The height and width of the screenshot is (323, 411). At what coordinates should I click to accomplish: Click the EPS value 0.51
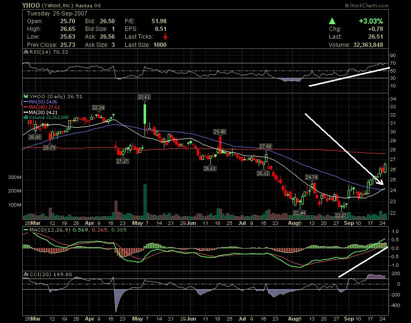click(x=161, y=29)
